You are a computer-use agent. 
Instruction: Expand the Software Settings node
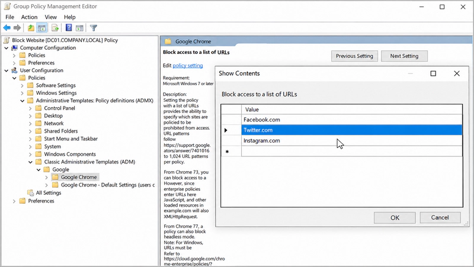22,86
